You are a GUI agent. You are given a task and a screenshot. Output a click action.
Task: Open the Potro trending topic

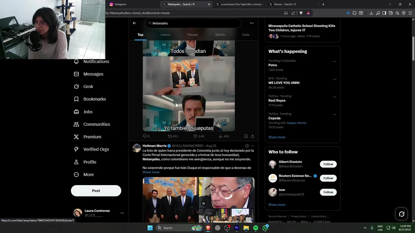(x=273, y=65)
